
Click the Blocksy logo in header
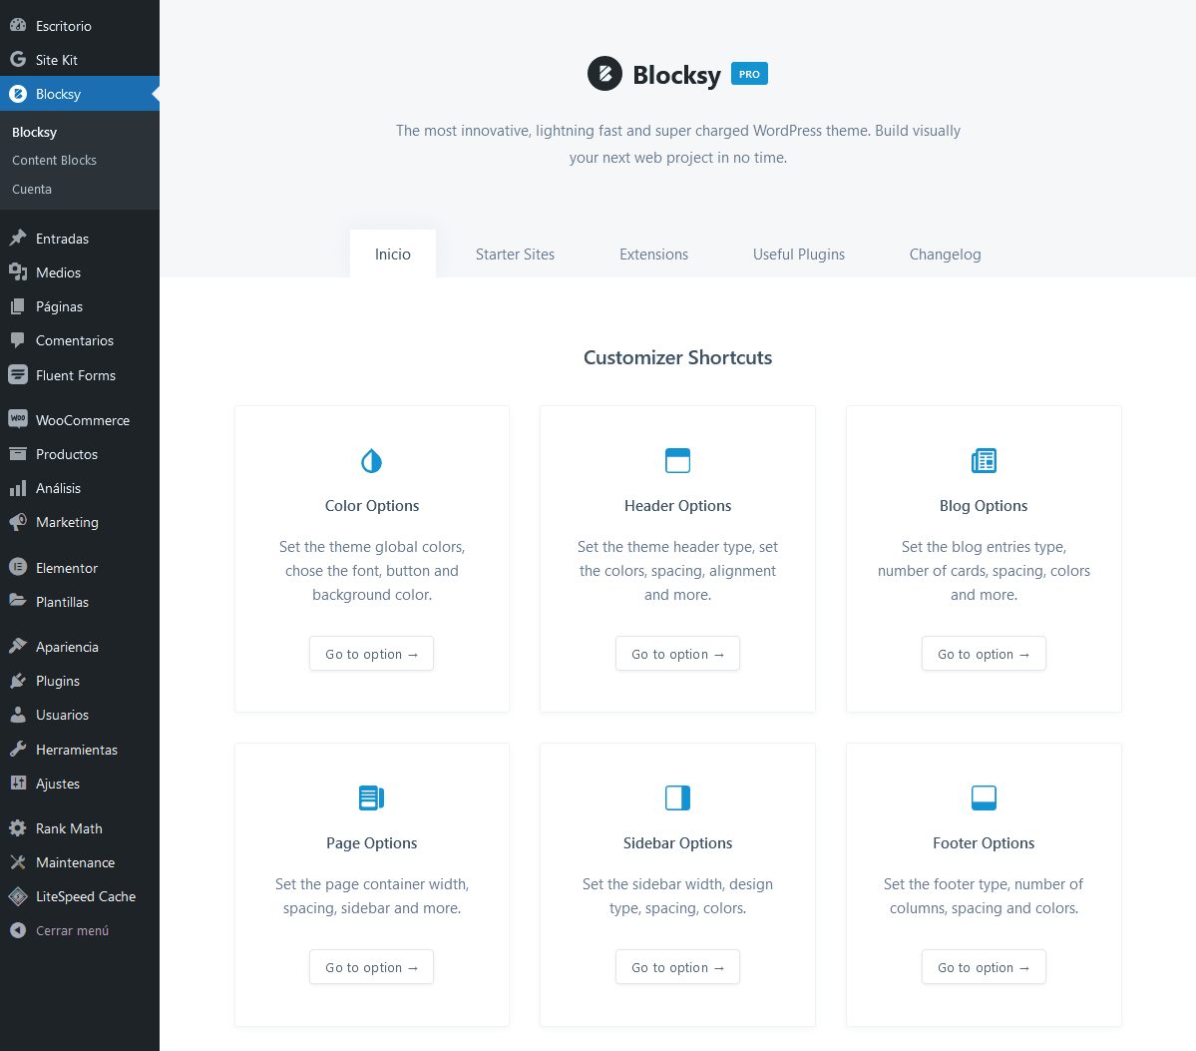pos(604,73)
